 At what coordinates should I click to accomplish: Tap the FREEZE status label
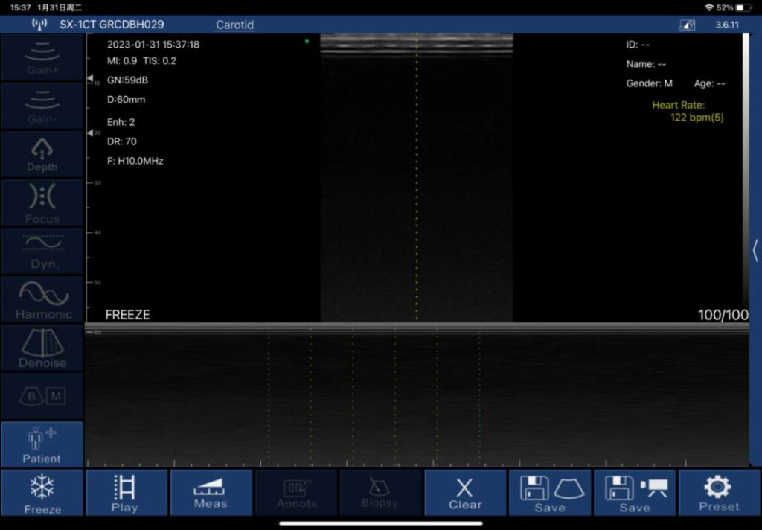coord(127,315)
